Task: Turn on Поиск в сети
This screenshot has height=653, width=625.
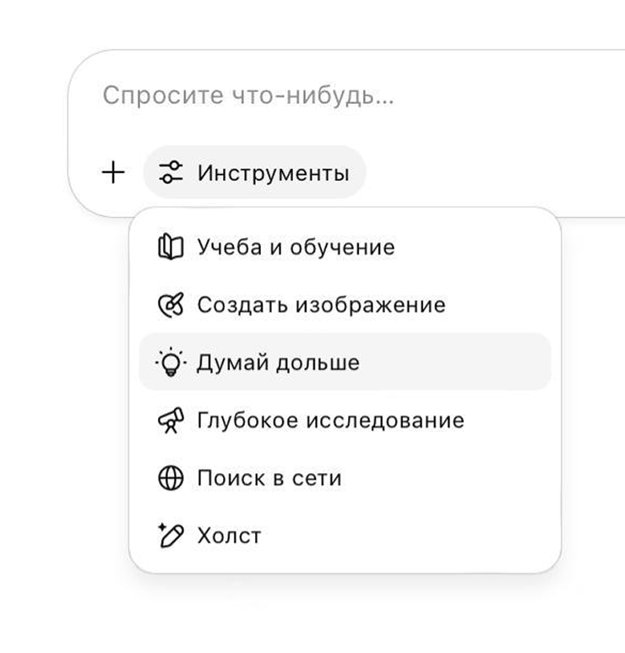Action: pos(345,477)
